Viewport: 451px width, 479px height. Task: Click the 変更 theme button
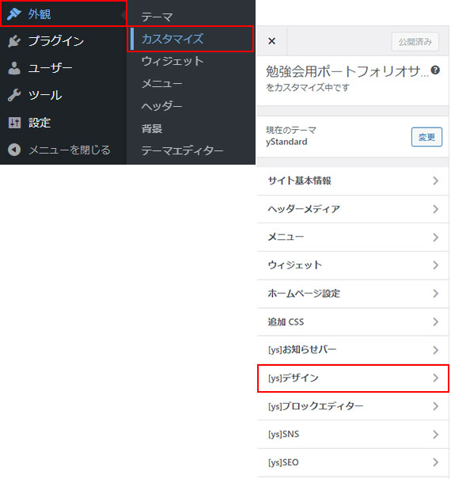(x=426, y=137)
